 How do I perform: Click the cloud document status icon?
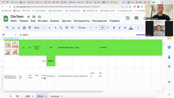[39, 17]
